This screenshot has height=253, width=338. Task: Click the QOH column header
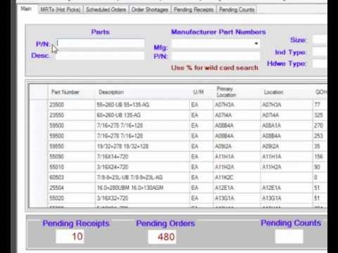click(320, 92)
